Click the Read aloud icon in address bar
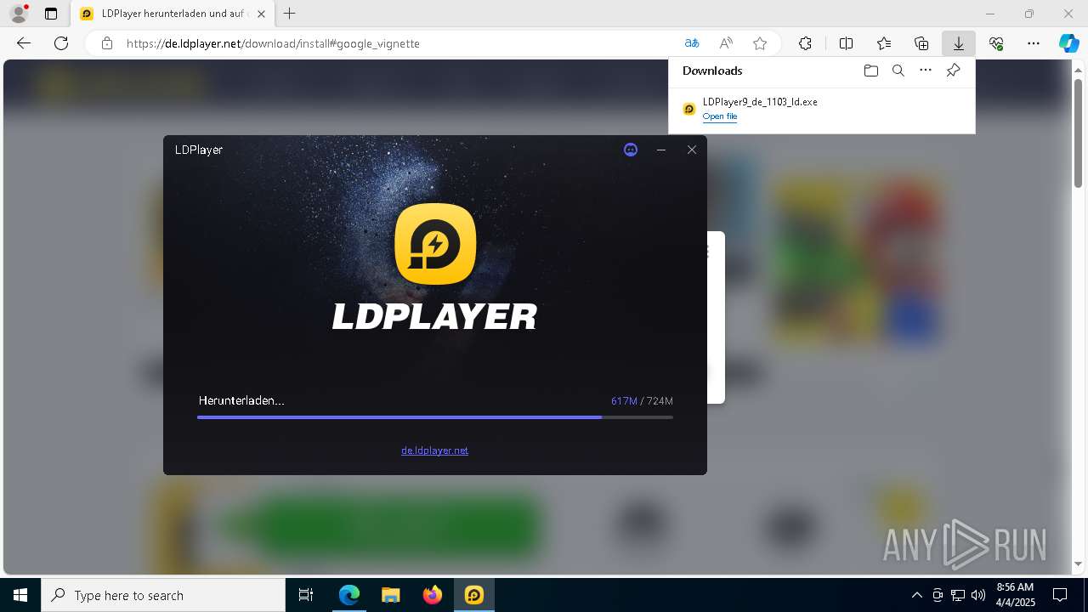This screenshot has width=1088, height=612. pos(726,43)
